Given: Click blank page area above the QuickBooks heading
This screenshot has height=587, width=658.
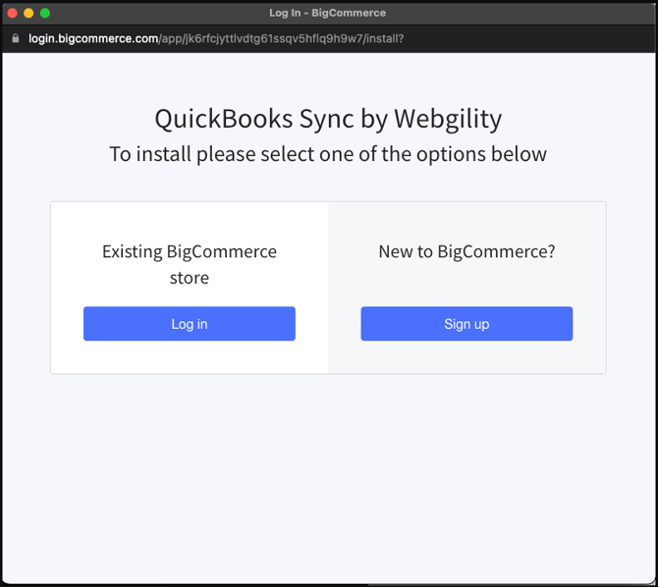Looking at the screenshot, I should pyautogui.click(x=328, y=77).
